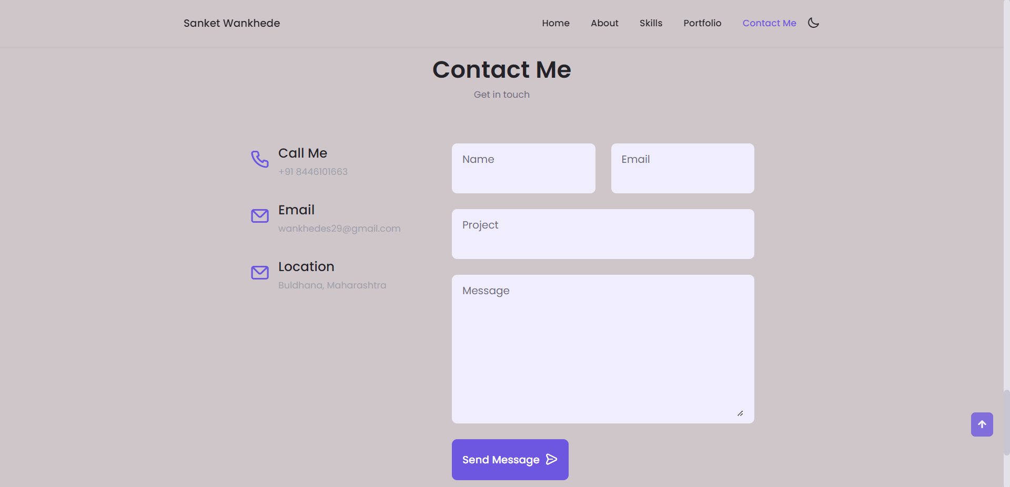The width and height of the screenshot is (1010, 487).
Task: Navigate to the Skills section
Action: click(x=651, y=23)
